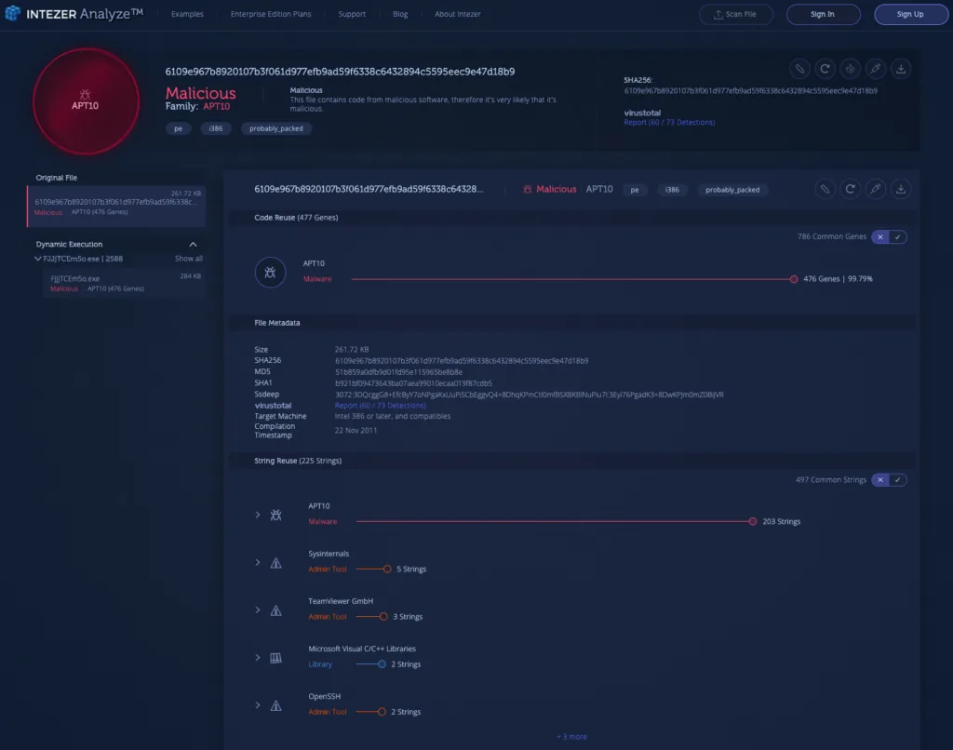Click the Sign Up button
The image size is (953, 750).
click(910, 14)
